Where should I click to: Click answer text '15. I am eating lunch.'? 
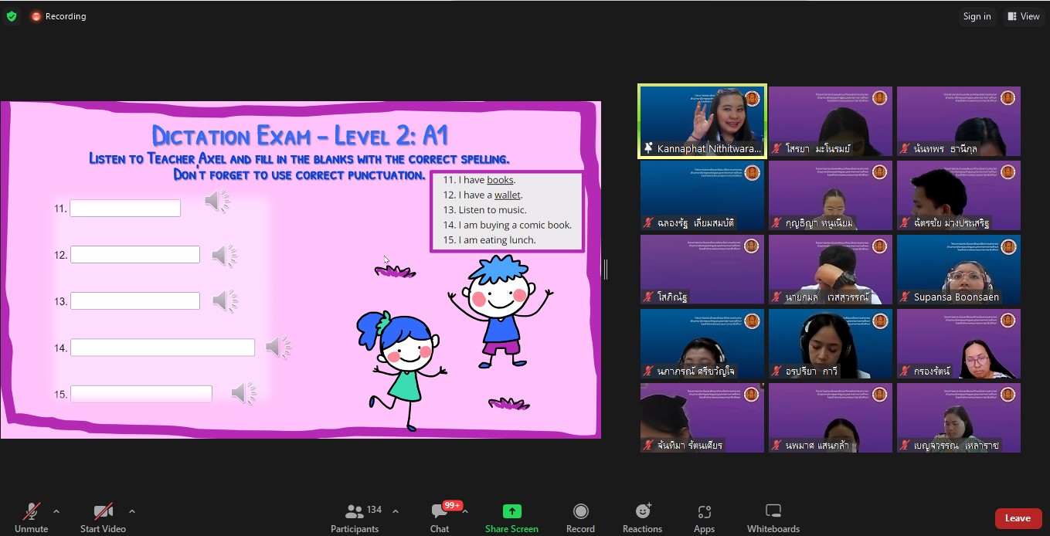click(x=489, y=240)
